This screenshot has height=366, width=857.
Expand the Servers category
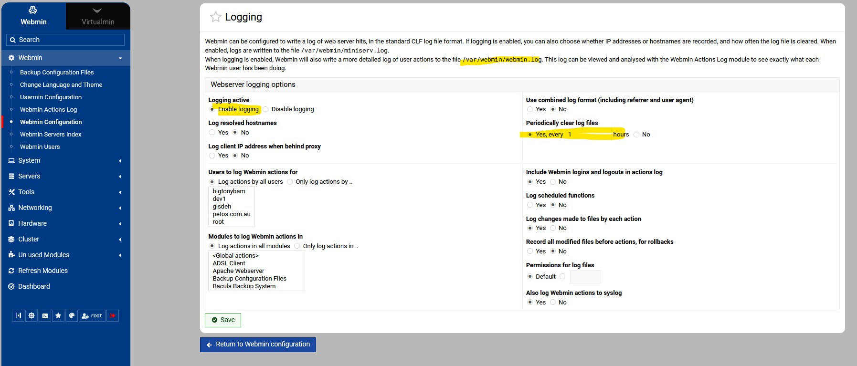(x=66, y=176)
